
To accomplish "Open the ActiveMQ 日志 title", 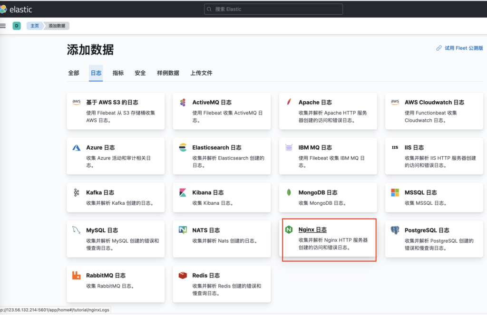I will [212, 102].
